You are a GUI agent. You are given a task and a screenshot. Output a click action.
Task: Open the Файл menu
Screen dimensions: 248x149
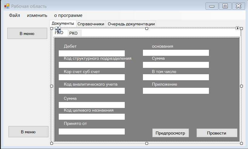(15, 15)
